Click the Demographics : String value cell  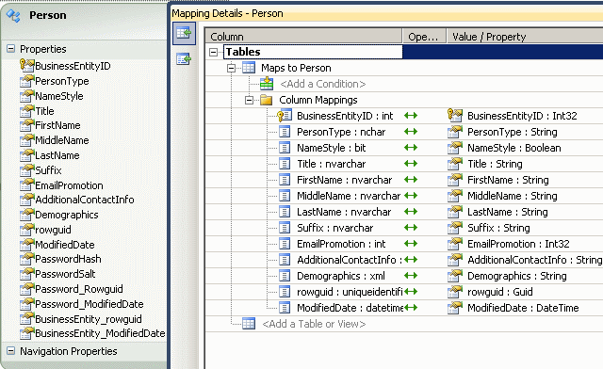point(517,276)
